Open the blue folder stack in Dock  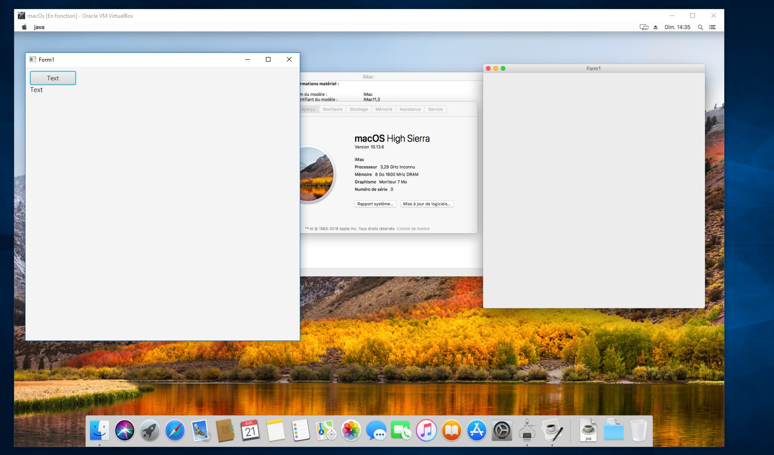pyautogui.click(x=614, y=430)
